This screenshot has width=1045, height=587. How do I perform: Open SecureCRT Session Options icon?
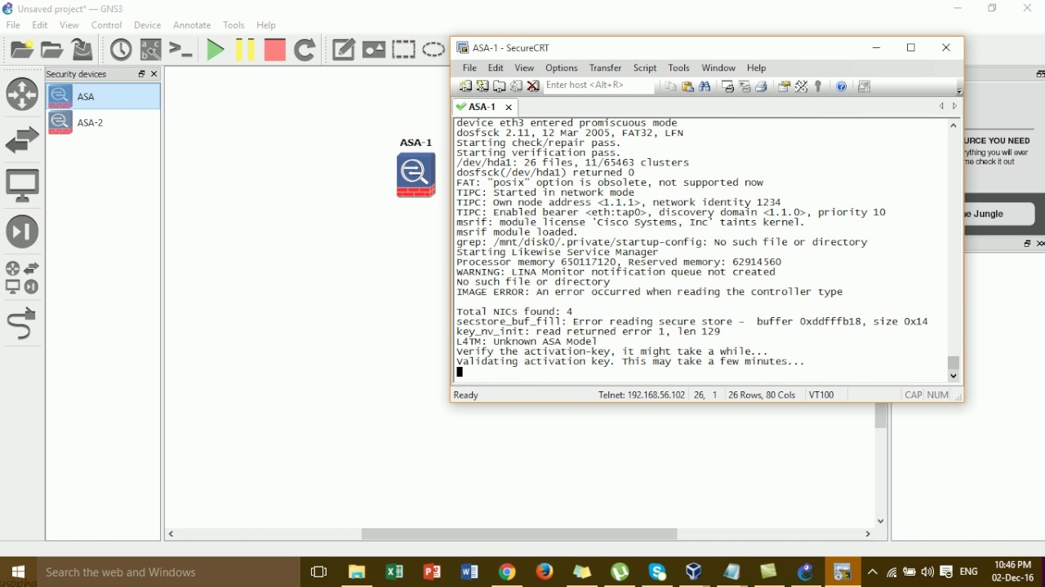(x=784, y=86)
